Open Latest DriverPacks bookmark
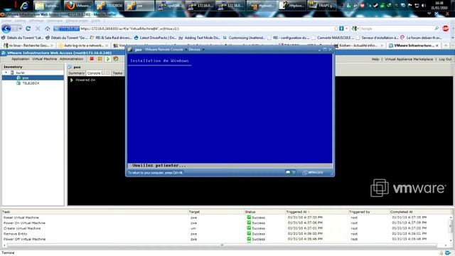 155,38
